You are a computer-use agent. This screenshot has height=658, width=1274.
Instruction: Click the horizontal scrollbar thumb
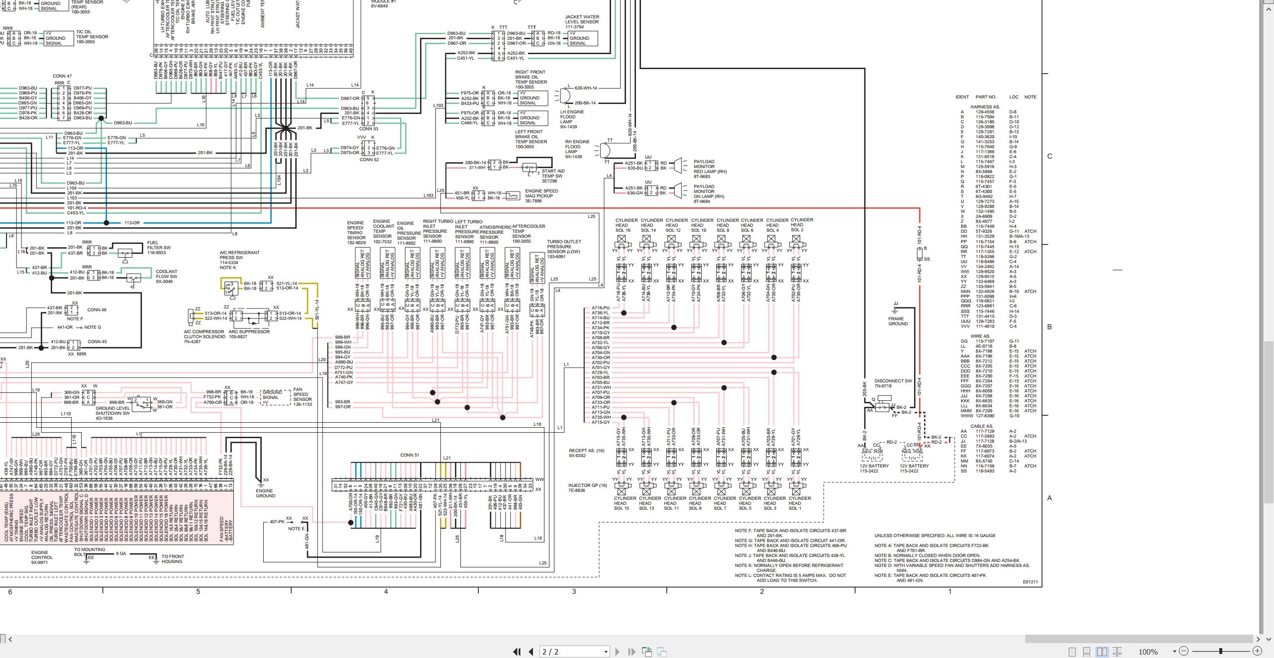coord(1139,639)
